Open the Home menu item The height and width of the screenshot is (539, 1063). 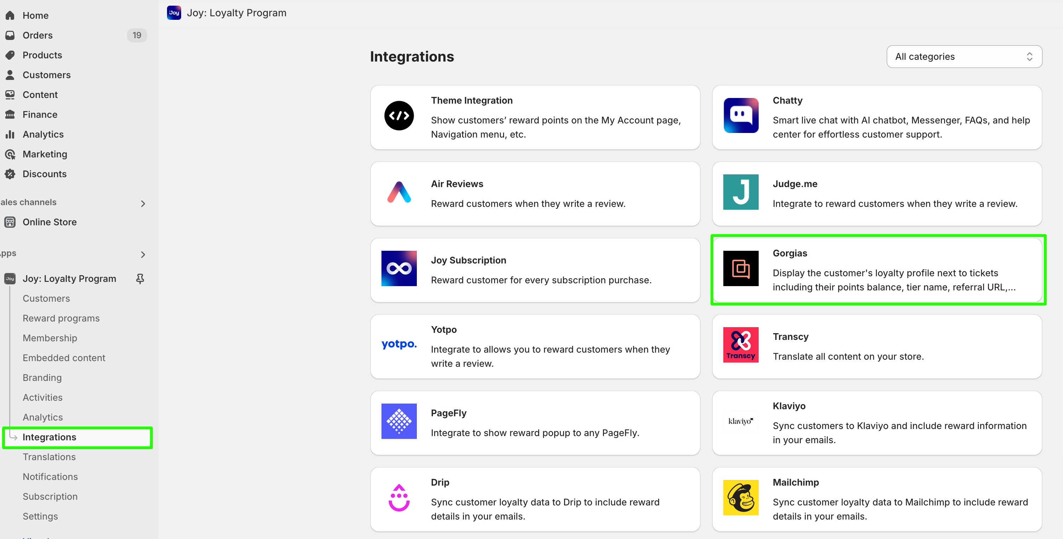[x=35, y=15]
